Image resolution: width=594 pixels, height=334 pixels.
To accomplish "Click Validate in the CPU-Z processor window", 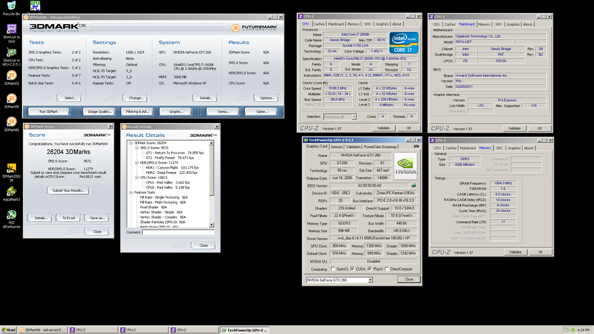I will [x=384, y=128].
